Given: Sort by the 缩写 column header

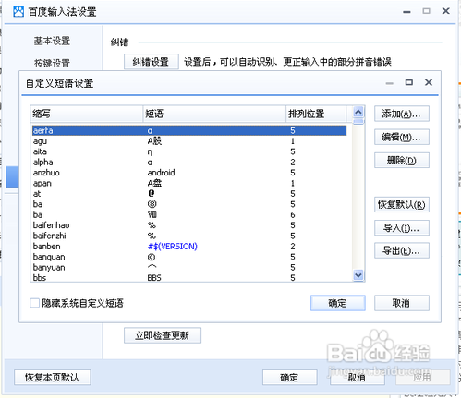Looking at the screenshot, I should point(87,114).
